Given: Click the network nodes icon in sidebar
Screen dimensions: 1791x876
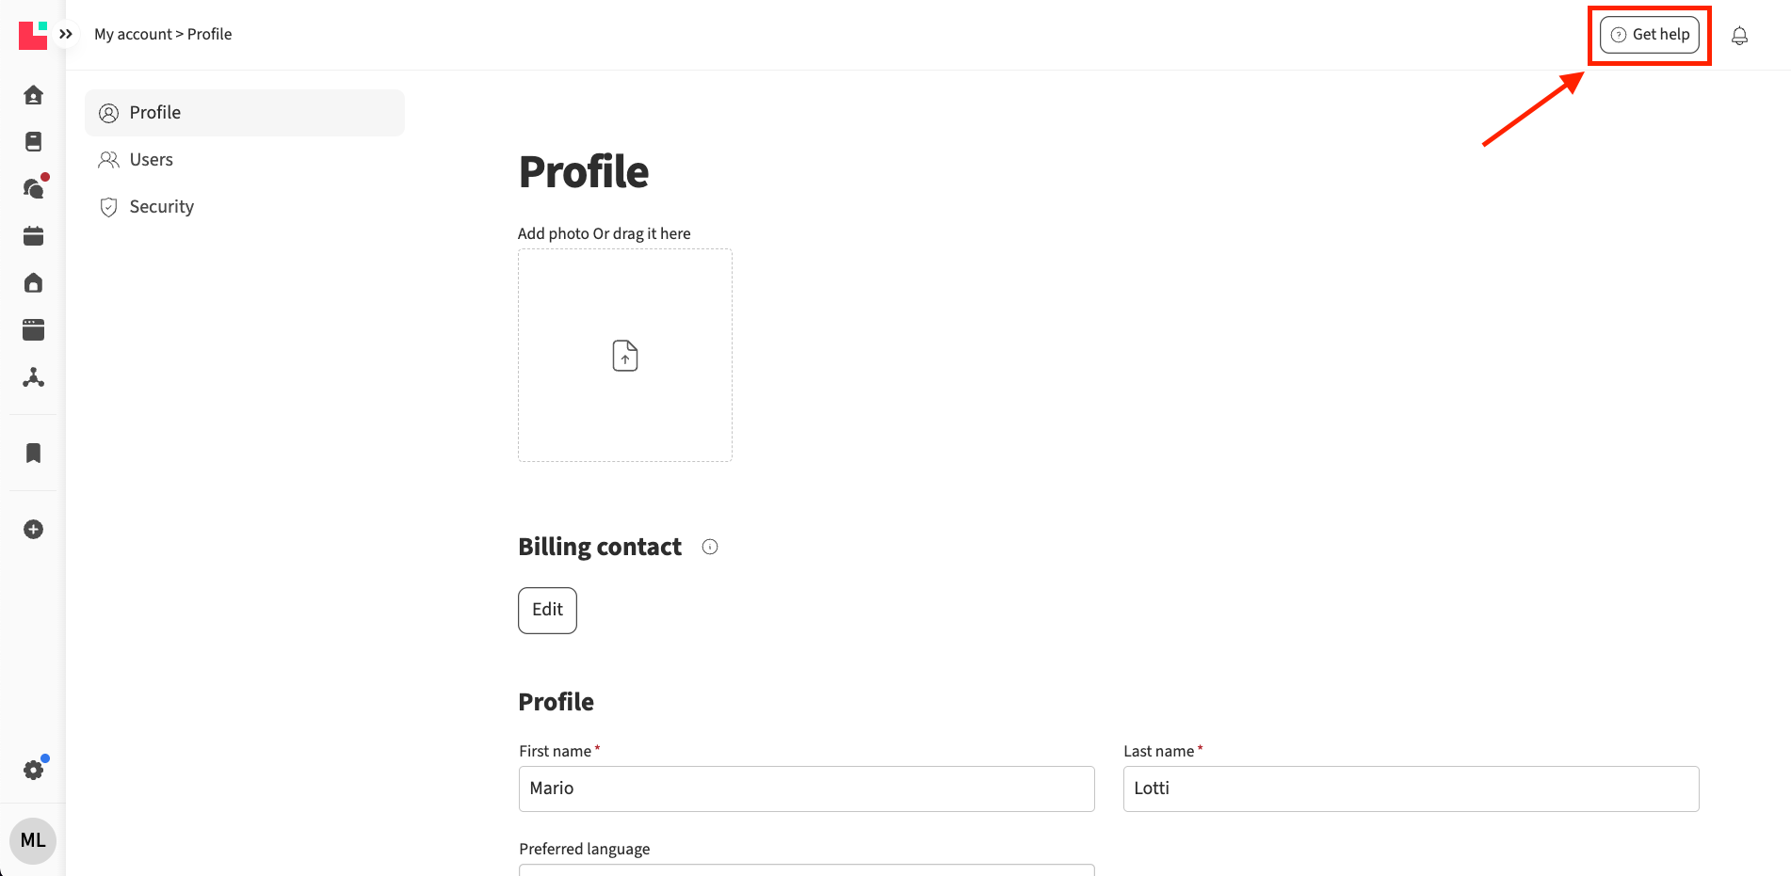Looking at the screenshot, I should [33, 378].
